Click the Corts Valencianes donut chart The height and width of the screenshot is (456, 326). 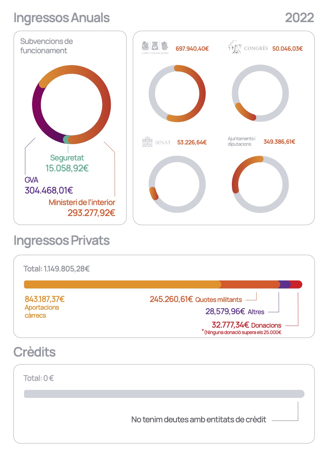click(177, 94)
